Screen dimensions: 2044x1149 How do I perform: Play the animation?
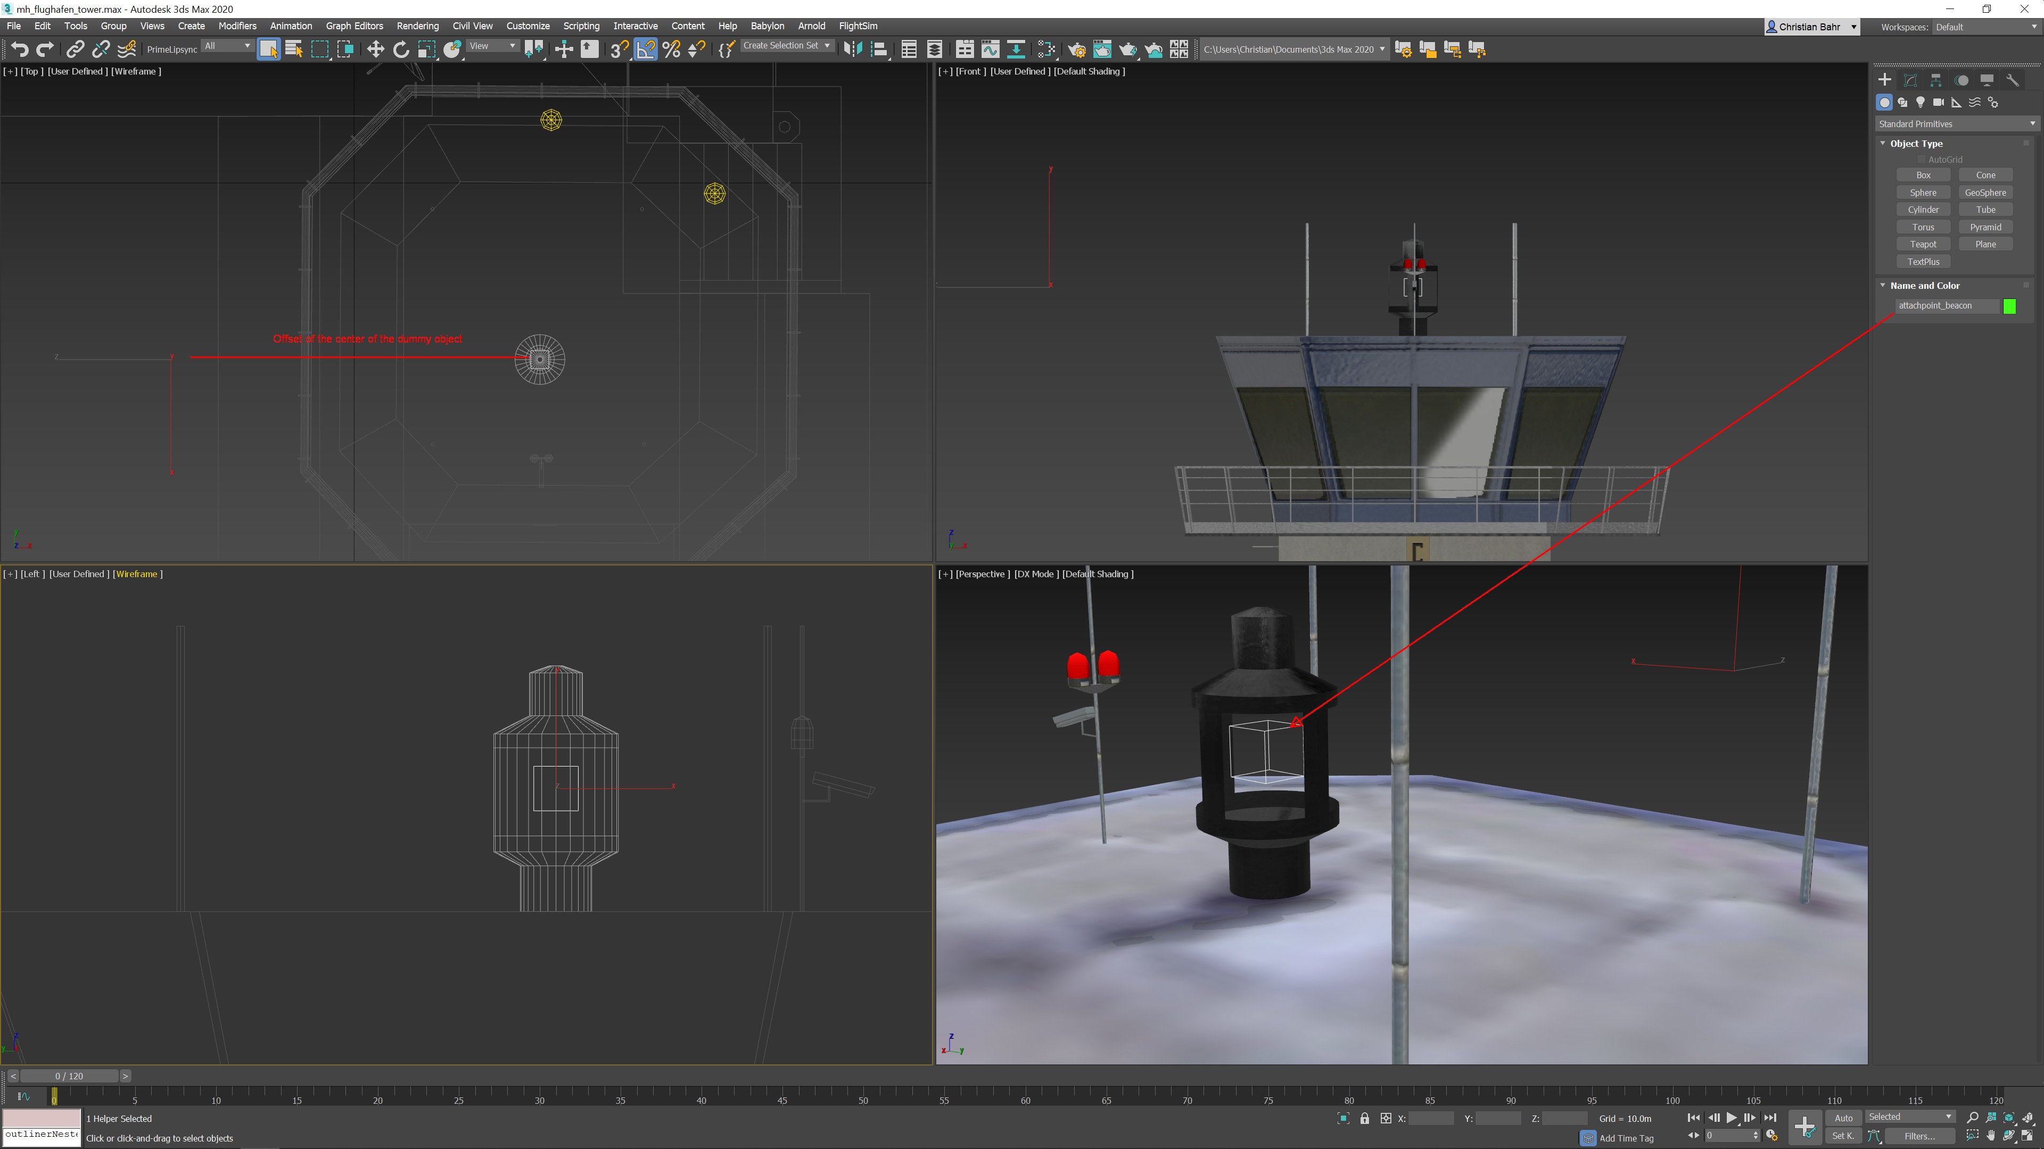pos(1732,1118)
